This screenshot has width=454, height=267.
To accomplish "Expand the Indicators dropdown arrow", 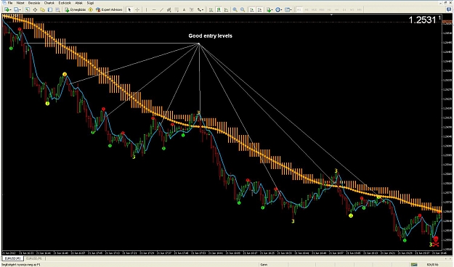I will pyautogui.click(x=272, y=10).
